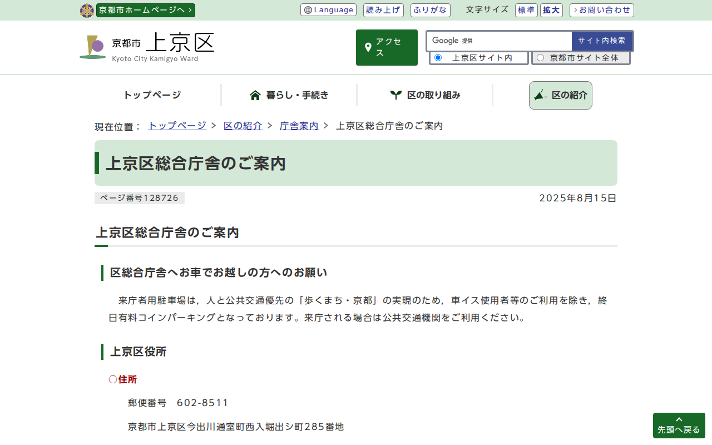Set text size to 標準
Image resolution: width=712 pixels, height=445 pixels.
(x=526, y=10)
